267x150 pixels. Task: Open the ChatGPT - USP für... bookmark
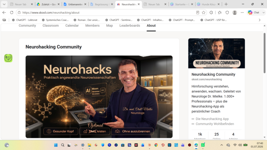pyautogui.click(x=214, y=20)
